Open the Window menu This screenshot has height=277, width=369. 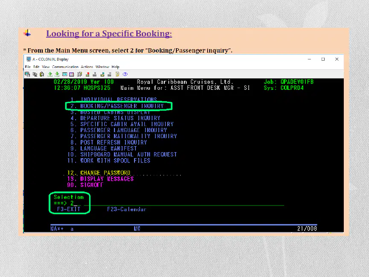coord(102,67)
